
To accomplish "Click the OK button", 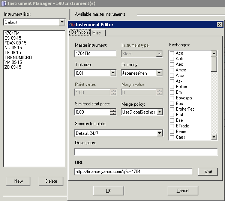I will 109,191.
